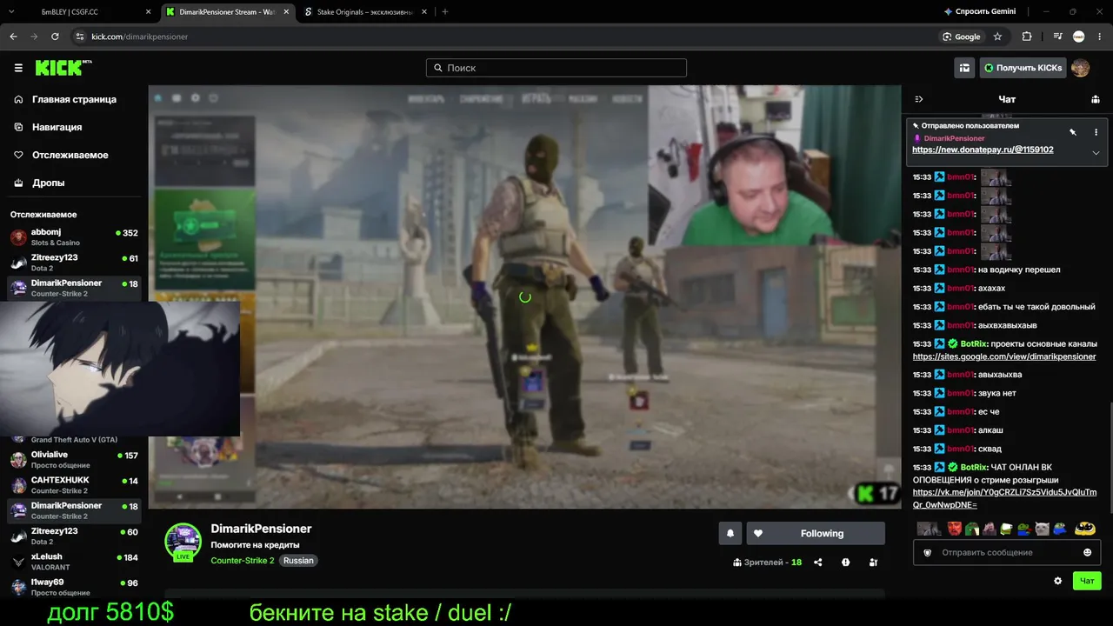Open the sites.google.com dimarikpensioner link
Image resolution: width=1113 pixels, height=626 pixels.
tap(1004, 356)
